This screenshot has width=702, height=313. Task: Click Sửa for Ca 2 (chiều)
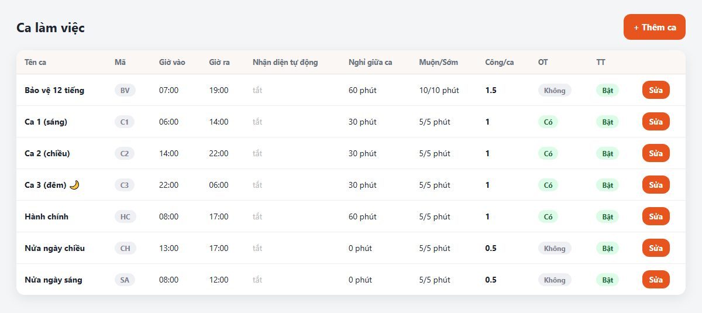656,153
